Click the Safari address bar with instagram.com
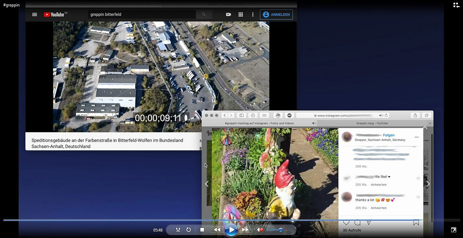463x238 pixels. click(343, 115)
